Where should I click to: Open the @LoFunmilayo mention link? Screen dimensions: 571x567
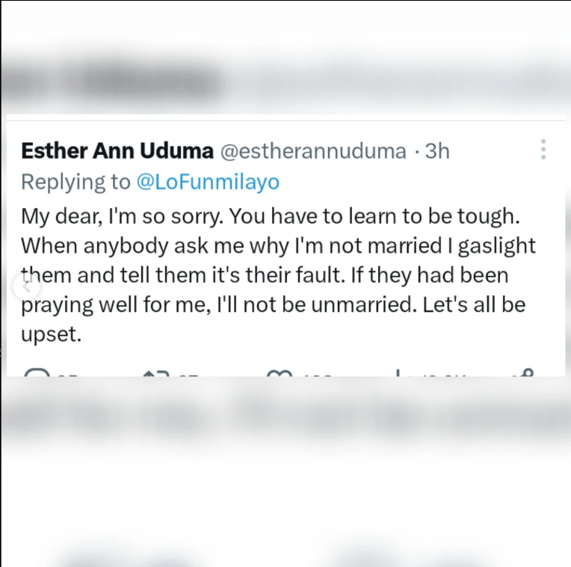coord(208,182)
